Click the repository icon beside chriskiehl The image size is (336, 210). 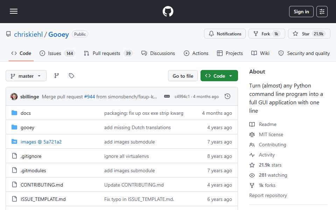click(8, 34)
